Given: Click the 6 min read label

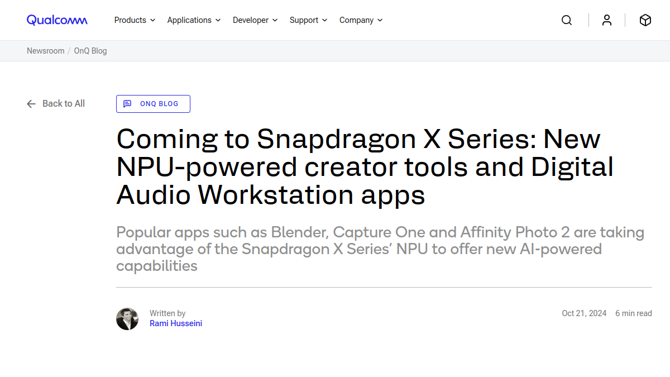Looking at the screenshot, I should coord(634,313).
